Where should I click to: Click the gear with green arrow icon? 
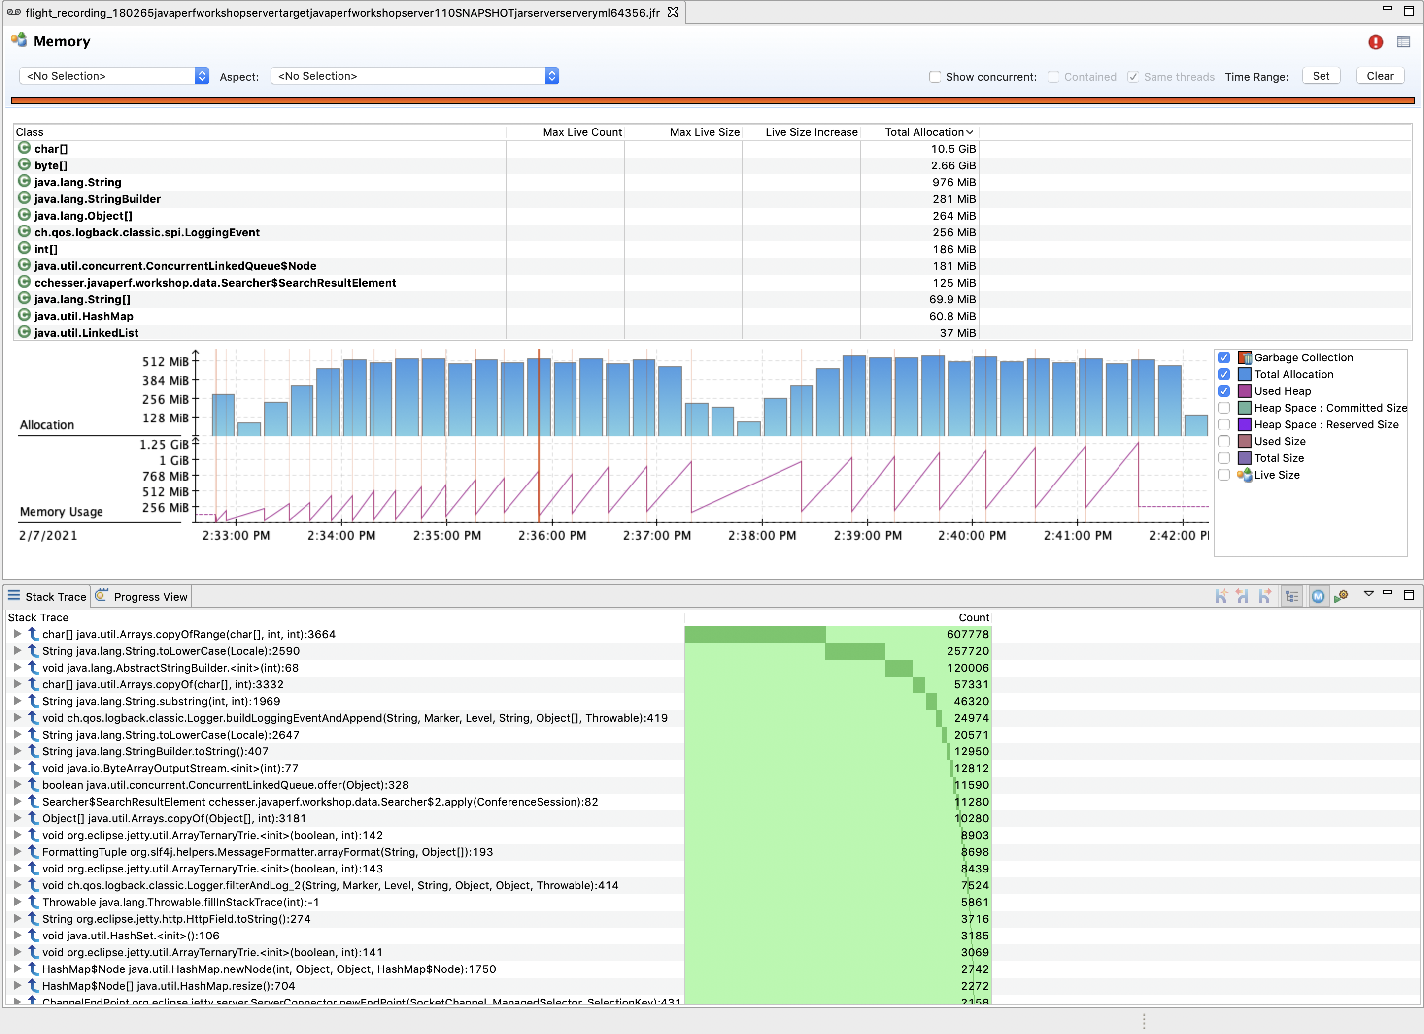point(1341,596)
